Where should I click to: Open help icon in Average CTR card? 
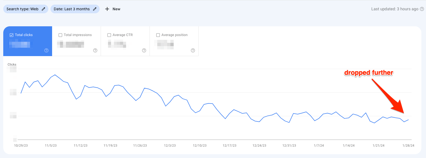144,50
